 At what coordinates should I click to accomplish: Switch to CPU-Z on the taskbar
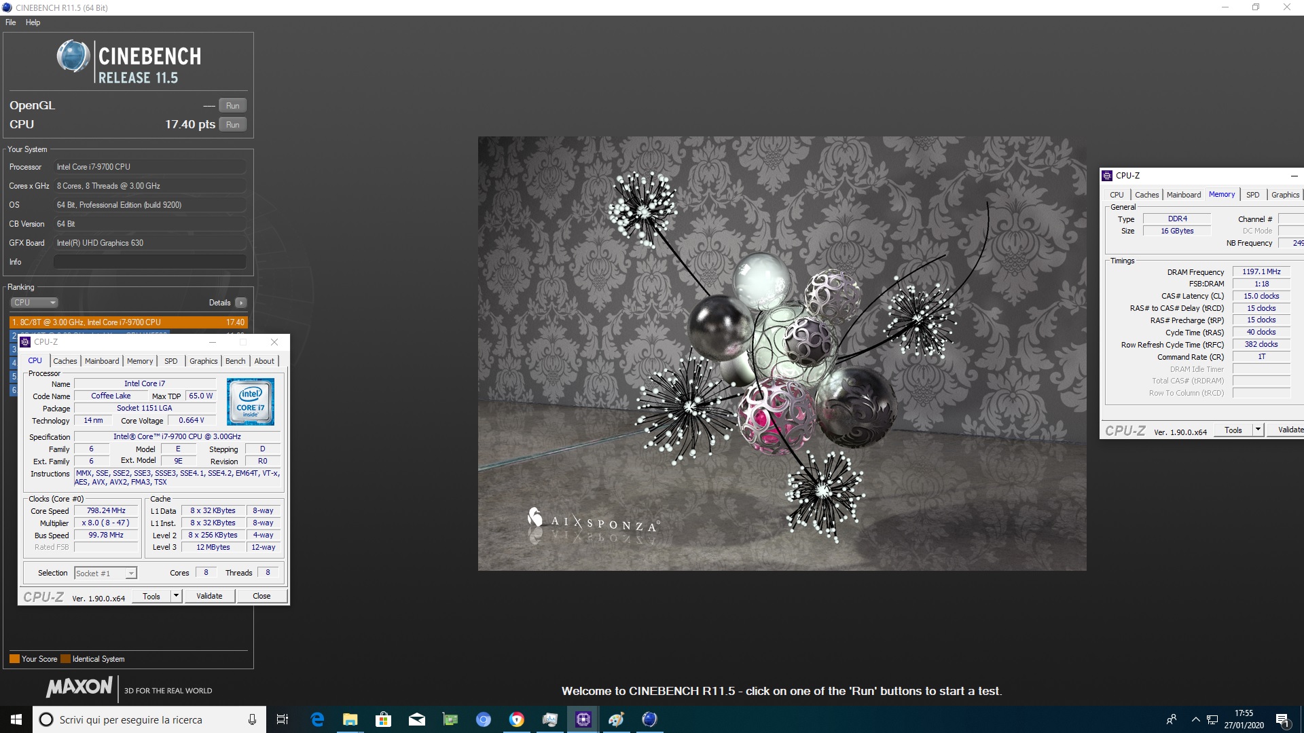[583, 719]
